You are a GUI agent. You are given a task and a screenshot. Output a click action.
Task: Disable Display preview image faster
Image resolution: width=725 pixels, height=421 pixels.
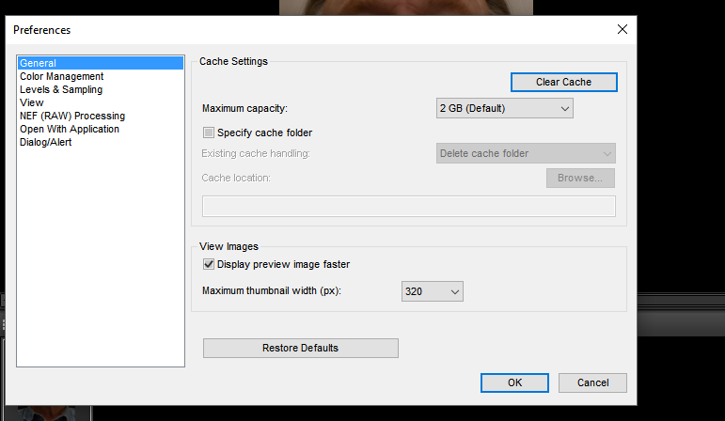click(x=210, y=265)
